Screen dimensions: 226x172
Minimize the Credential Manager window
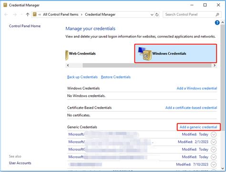(x=192, y=5)
